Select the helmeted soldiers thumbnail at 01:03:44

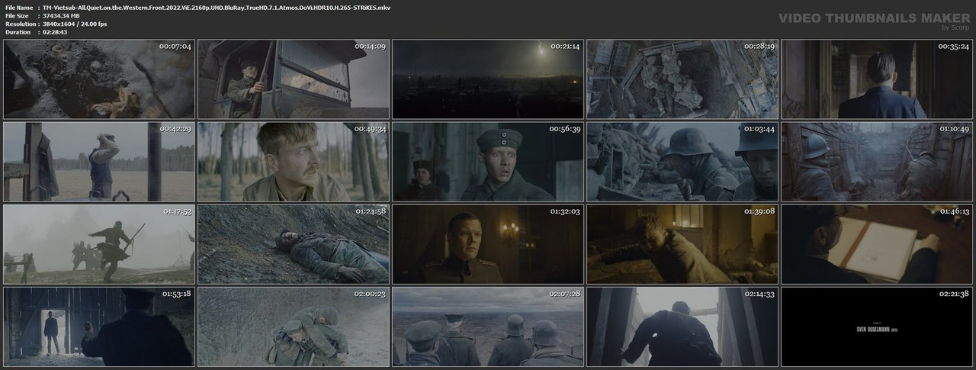coord(681,162)
